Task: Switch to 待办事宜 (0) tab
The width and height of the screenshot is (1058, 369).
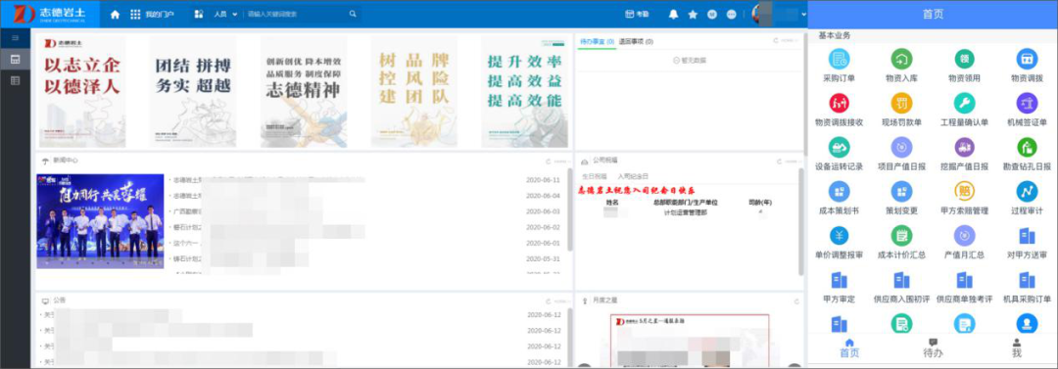Action: pos(598,42)
